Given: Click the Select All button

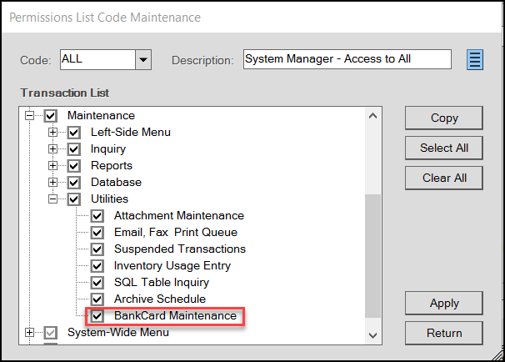Looking at the screenshot, I should coord(444,148).
